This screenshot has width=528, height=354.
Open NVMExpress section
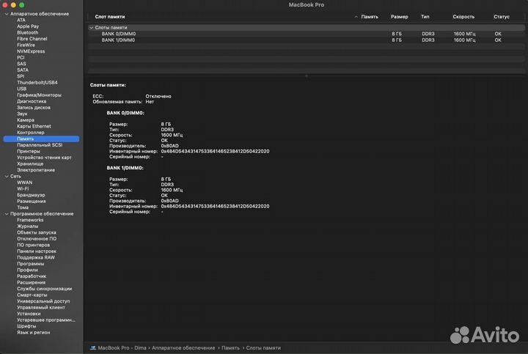point(31,51)
